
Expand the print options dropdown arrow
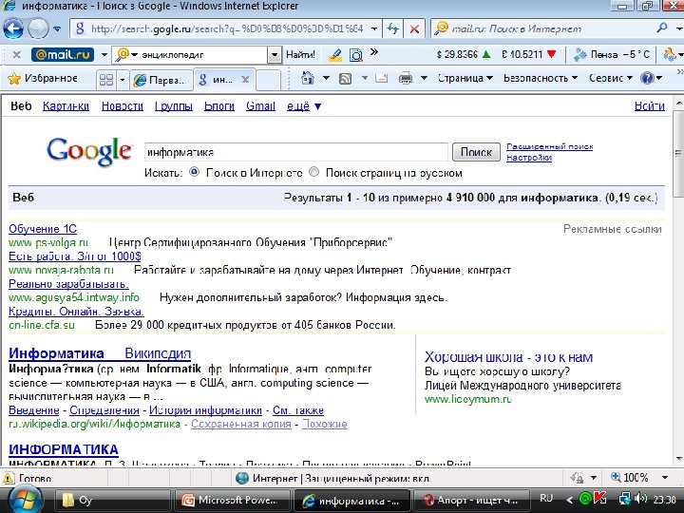[424, 79]
